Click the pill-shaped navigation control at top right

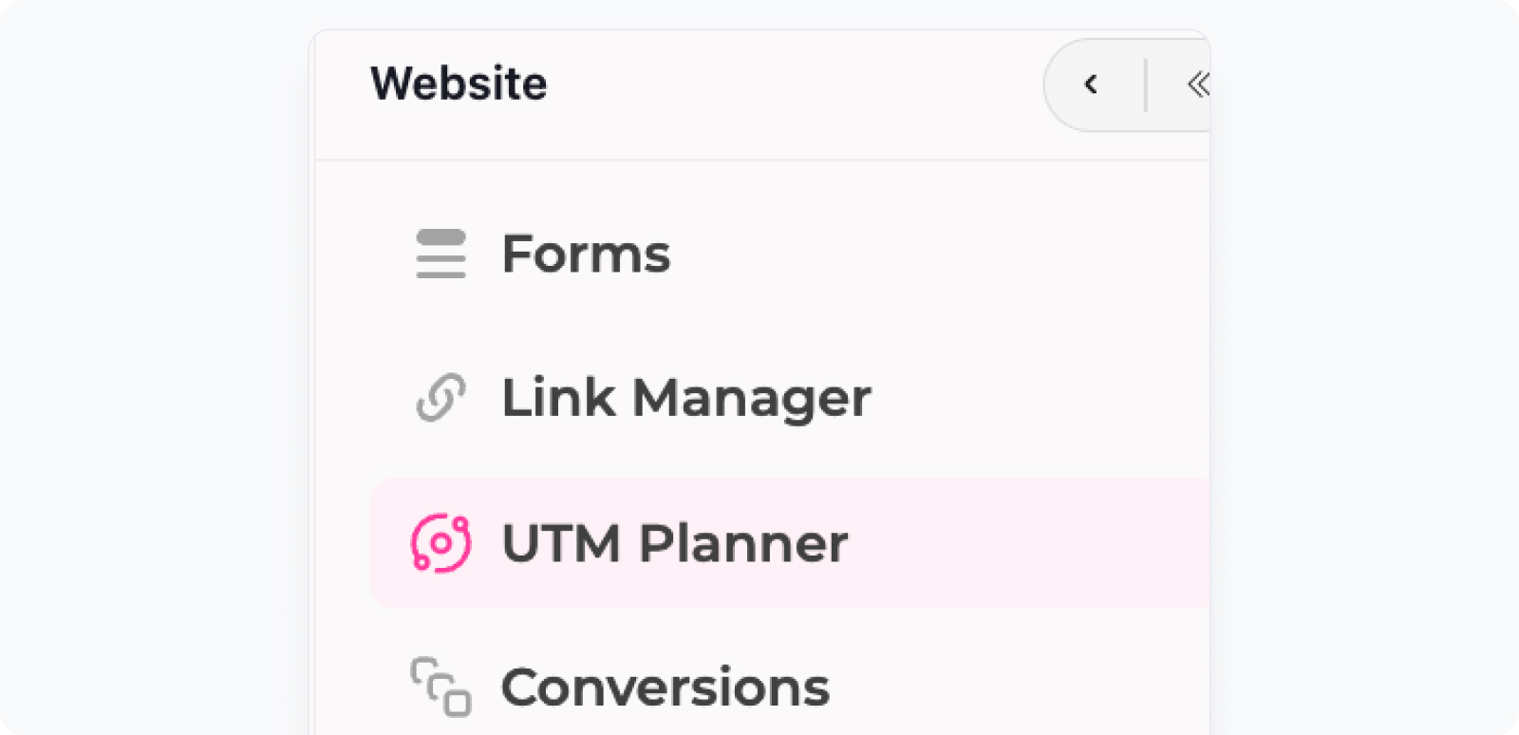pyautogui.click(x=1127, y=85)
